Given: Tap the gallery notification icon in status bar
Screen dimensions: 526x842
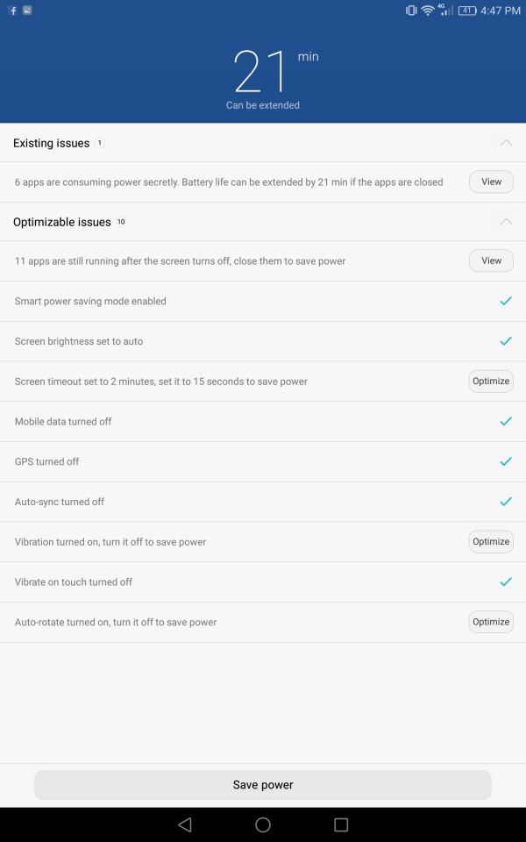Looking at the screenshot, I should tap(27, 11).
